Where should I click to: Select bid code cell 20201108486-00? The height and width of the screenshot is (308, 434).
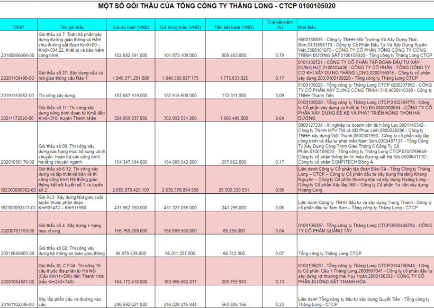(x=18, y=78)
